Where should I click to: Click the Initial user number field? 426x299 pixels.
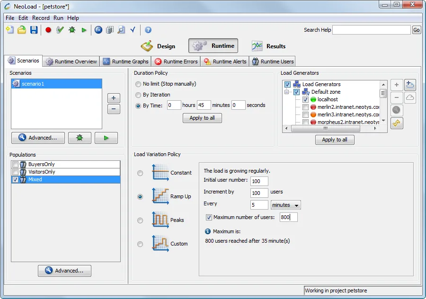click(259, 181)
